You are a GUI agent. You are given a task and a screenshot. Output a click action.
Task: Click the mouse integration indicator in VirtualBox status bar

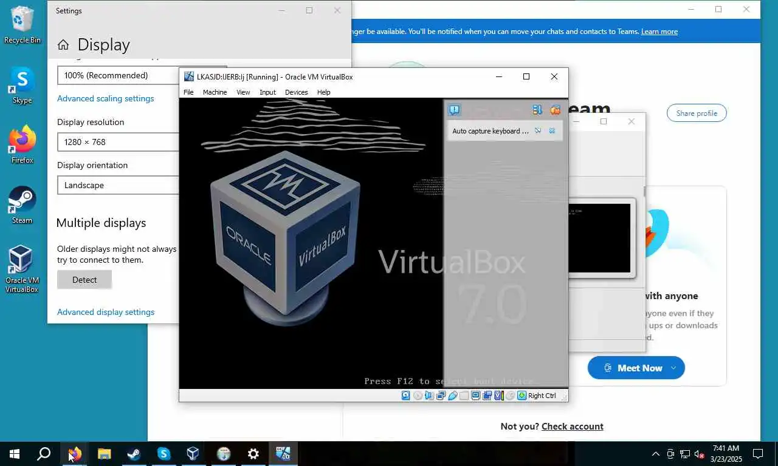click(x=511, y=396)
